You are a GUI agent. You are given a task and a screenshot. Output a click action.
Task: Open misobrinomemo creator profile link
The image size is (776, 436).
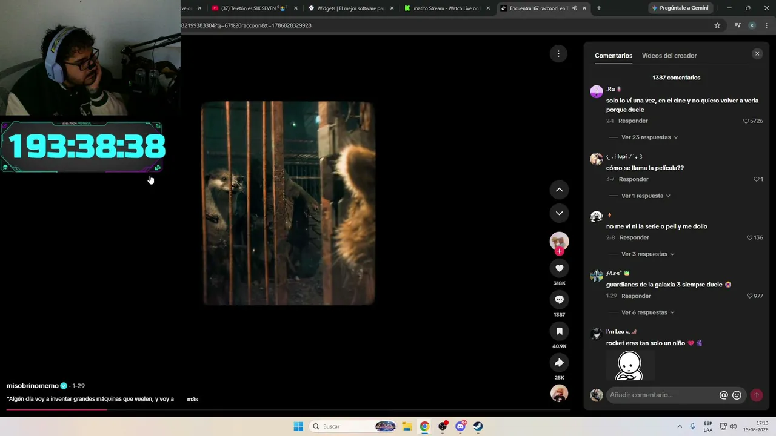(x=33, y=386)
